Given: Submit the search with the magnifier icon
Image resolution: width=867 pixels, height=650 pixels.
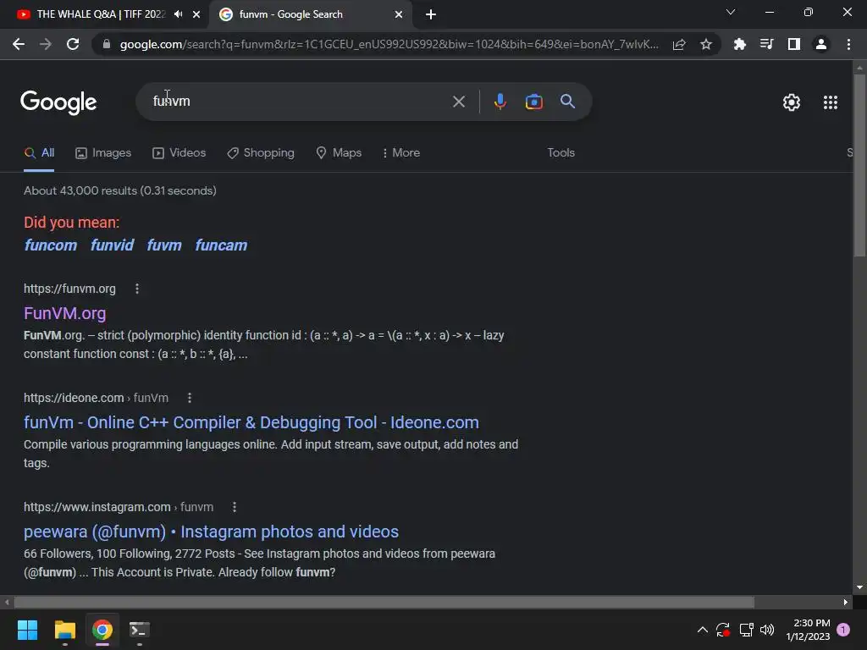Looking at the screenshot, I should pos(567,102).
